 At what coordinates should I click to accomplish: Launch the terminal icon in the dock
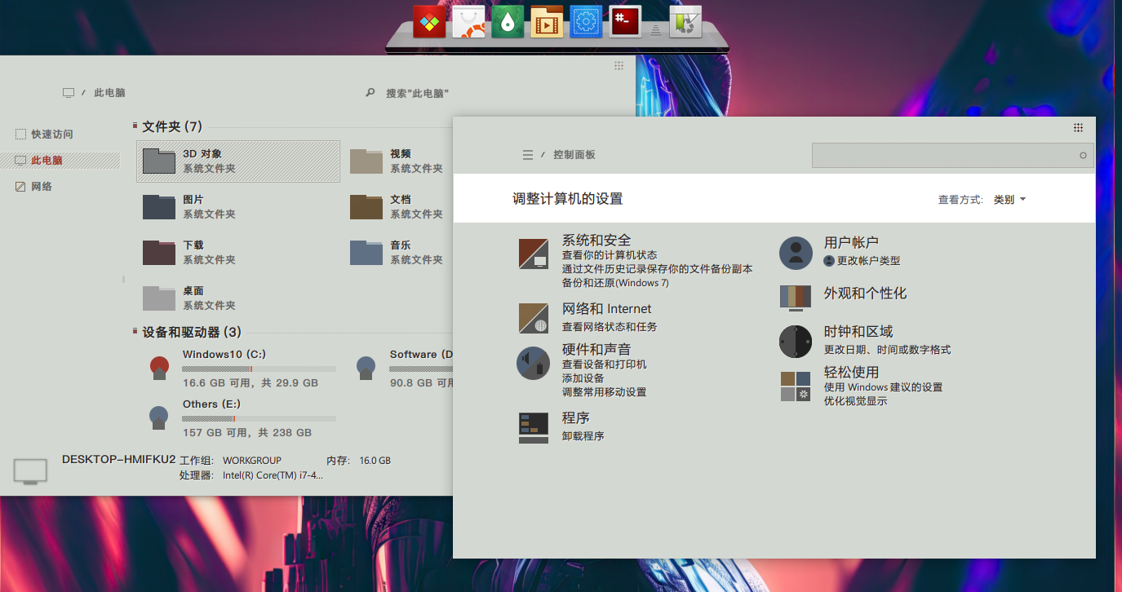coord(625,22)
